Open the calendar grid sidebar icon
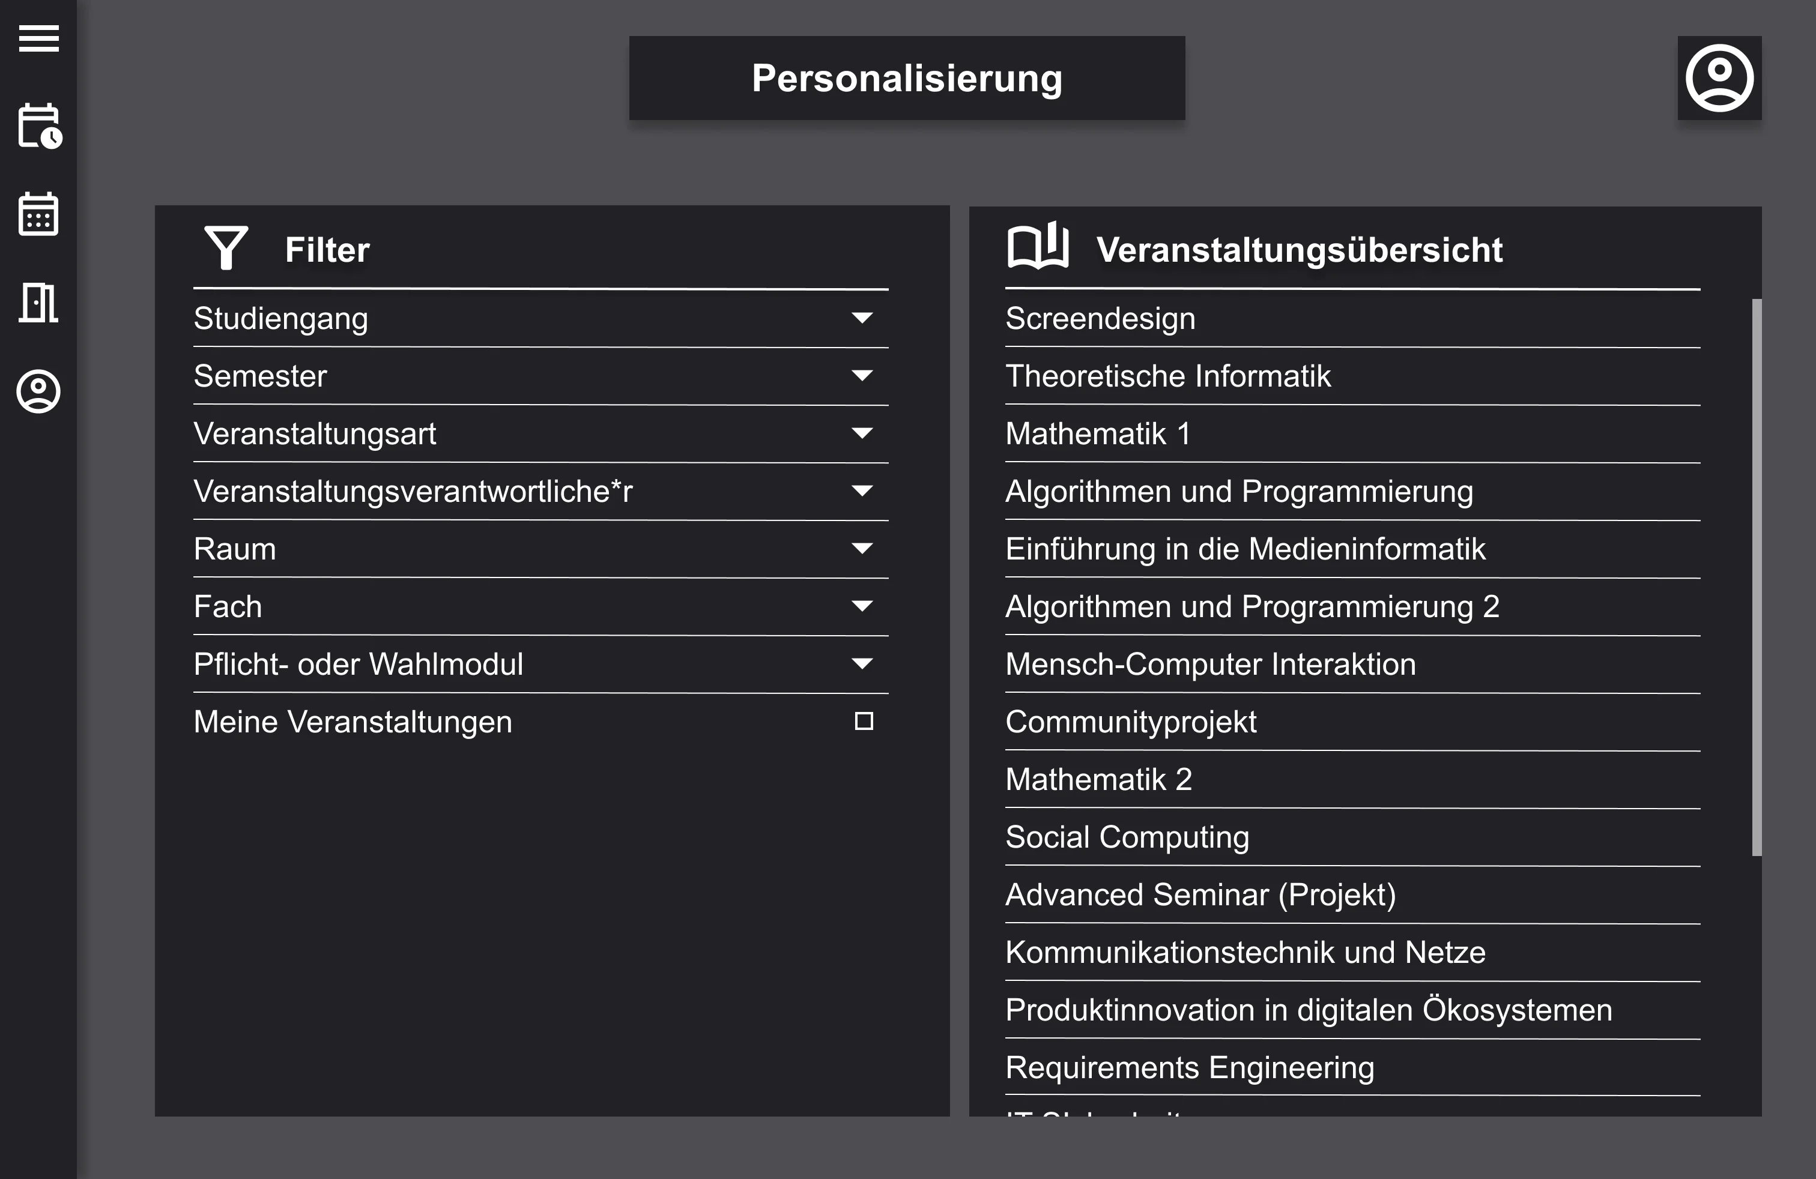The image size is (1816, 1179). coord(38,214)
